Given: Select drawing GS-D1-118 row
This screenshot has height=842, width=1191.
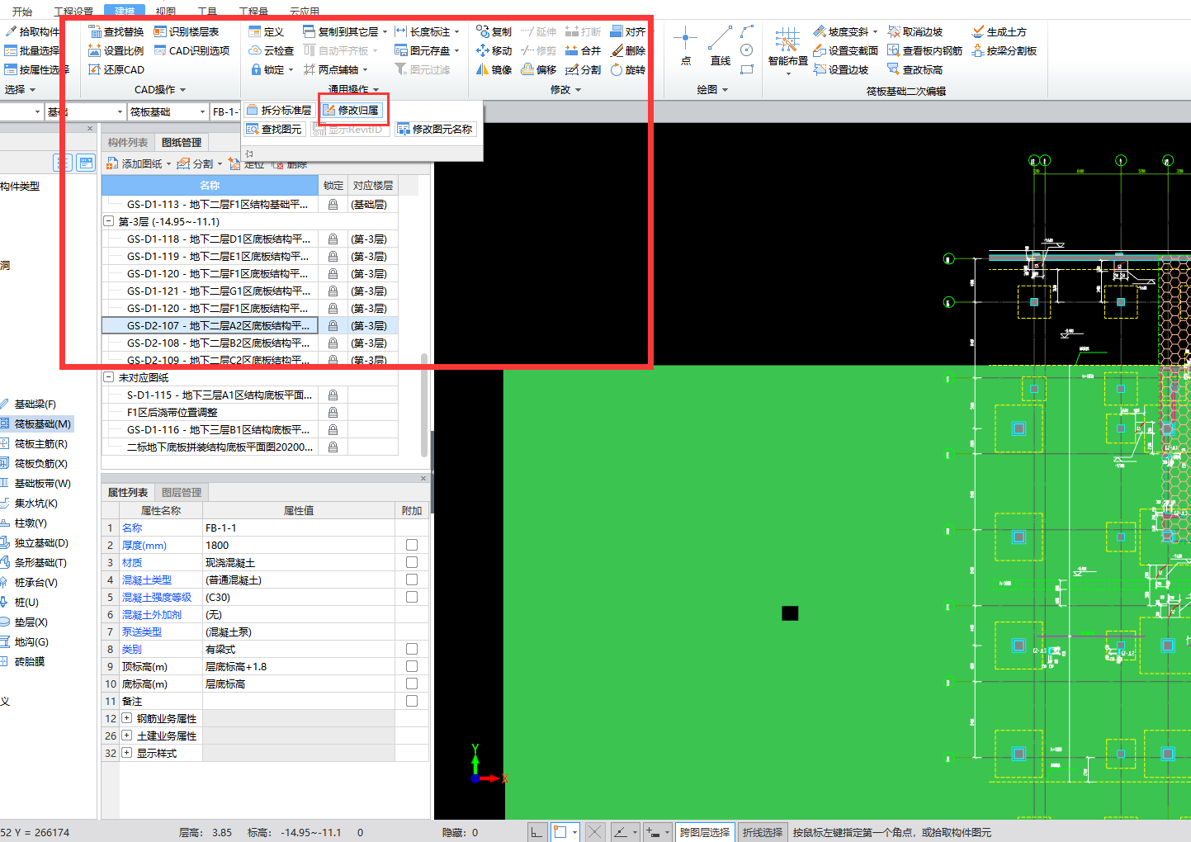Looking at the screenshot, I should (250, 239).
